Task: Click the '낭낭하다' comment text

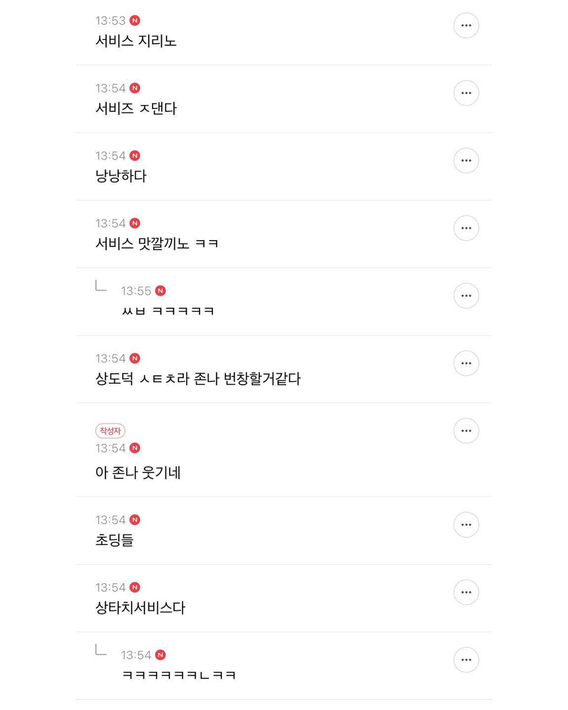Action: [x=121, y=176]
